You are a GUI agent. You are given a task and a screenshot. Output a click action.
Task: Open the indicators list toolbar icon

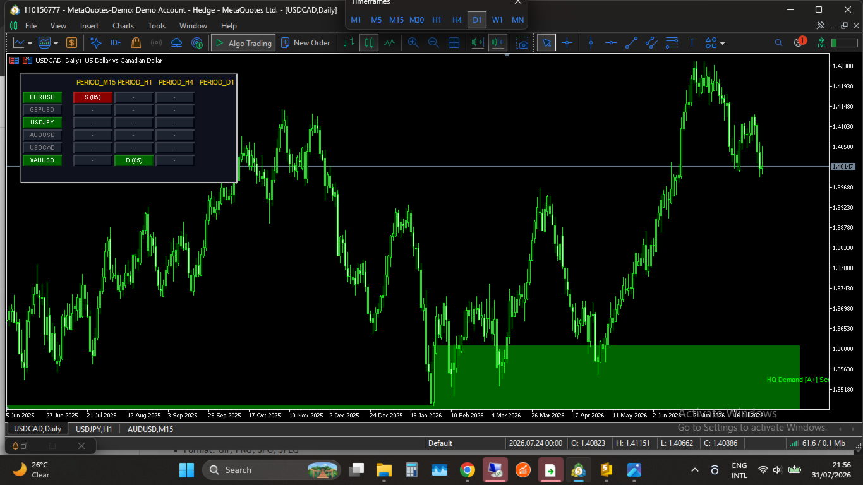click(x=44, y=43)
